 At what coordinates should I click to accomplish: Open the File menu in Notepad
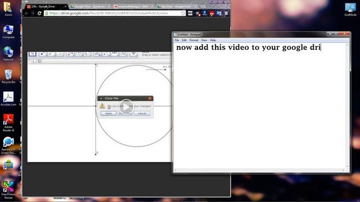point(177,40)
